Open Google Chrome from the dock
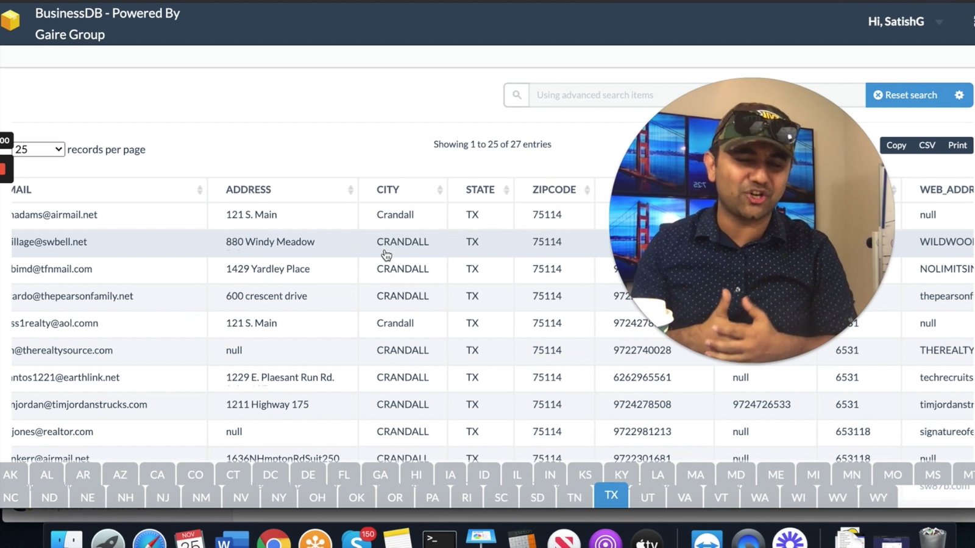 (274, 539)
